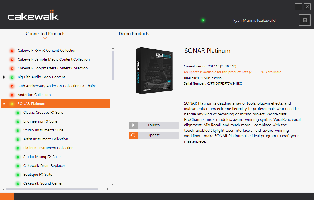Click red status dot beside Anderton Collection
The width and height of the screenshot is (314, 200).
(12, 95)
